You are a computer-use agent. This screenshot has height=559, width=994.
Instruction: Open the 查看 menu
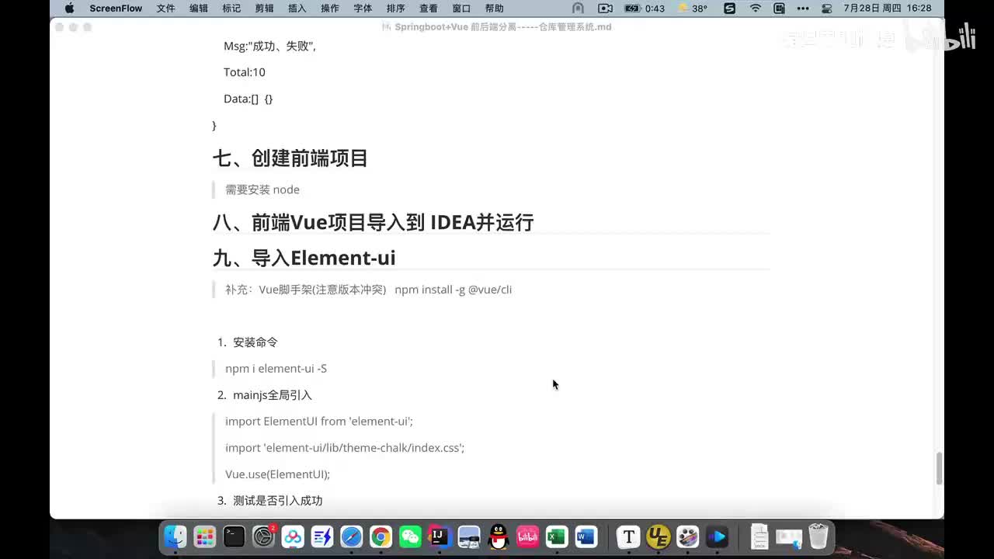click(429, 9)
